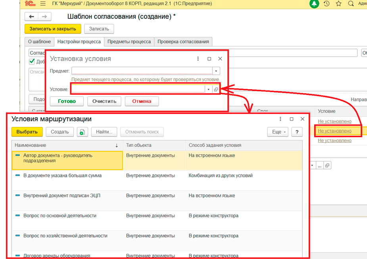The height and width of the screenshot is (259, 367).
Task: Toggle the Доб... checkbox in background form
Action: tap(32, 61)
